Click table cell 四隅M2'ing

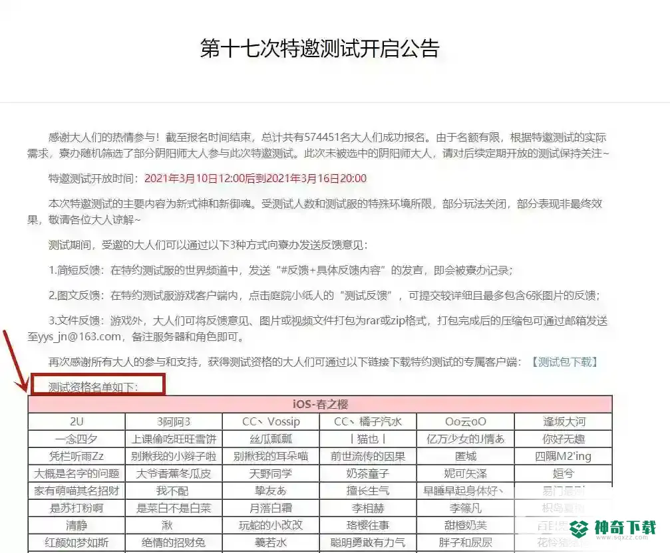click(x=564, y=456)
